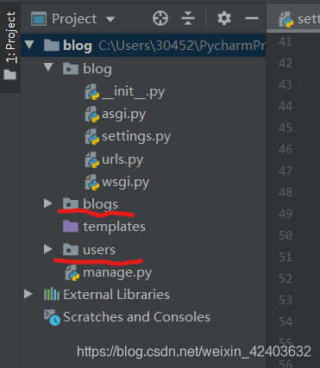320x368 pixels.
Task: Select the templates folder
Action: (x=143, y=227)
